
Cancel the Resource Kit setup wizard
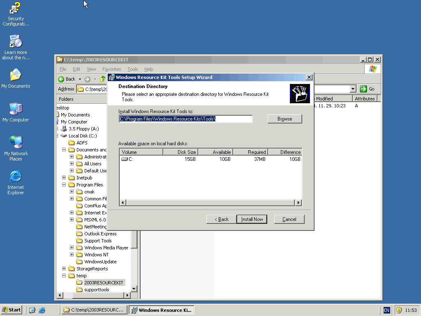(x=289, y=219)
